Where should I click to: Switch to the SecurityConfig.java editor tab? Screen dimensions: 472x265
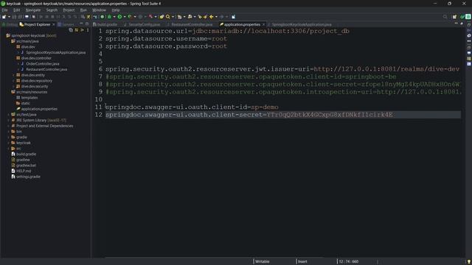142,24
